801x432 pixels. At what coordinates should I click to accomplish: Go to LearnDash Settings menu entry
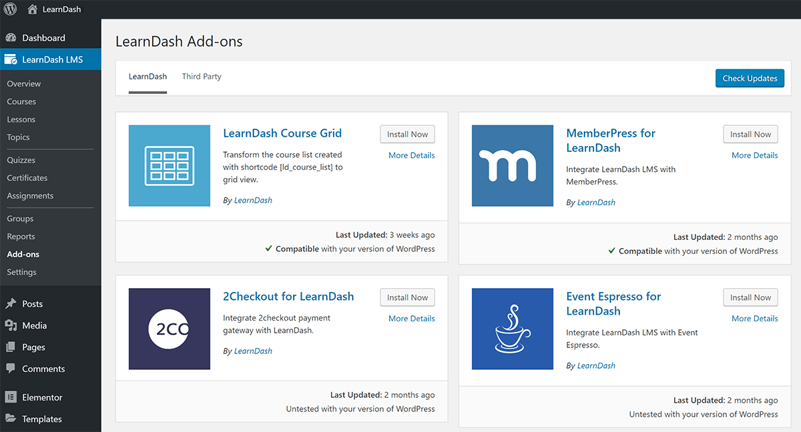click(x=21, y=271)
